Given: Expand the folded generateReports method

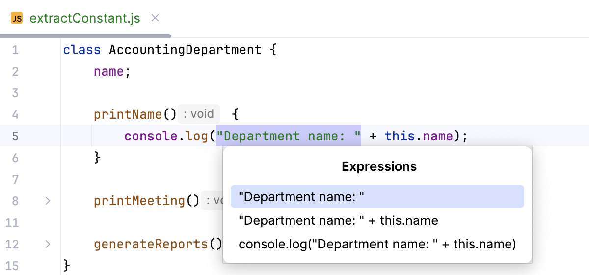Looking at the screenshot, I should pos(48,244).
